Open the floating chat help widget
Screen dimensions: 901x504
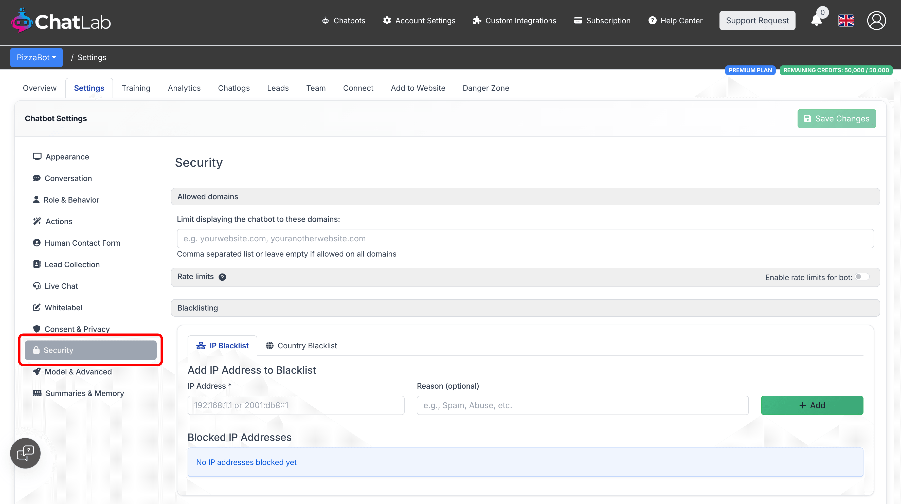coord(25,453)
